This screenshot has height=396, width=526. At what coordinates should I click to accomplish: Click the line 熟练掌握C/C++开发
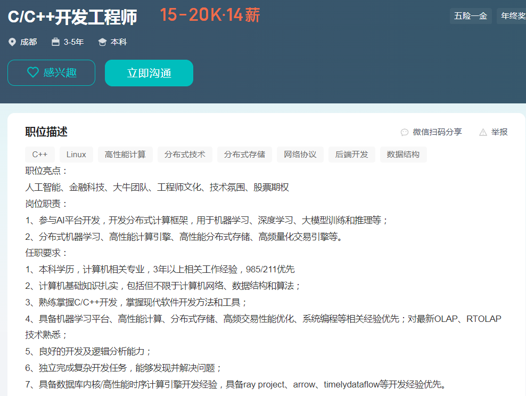click(x=136, y=302)
